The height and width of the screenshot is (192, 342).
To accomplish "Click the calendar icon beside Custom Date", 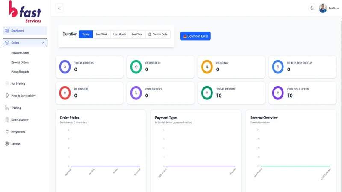I will click(x=150, y=35).
